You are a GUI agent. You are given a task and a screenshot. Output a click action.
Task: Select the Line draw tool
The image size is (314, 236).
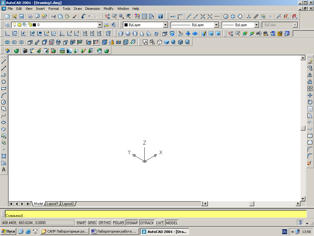coord(4,61)
